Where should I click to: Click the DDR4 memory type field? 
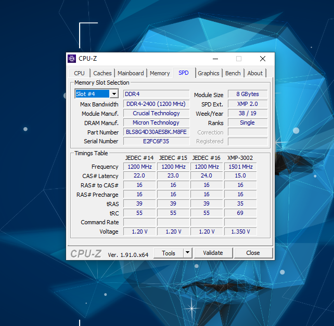pyautogui.click(x=156, y=94)
